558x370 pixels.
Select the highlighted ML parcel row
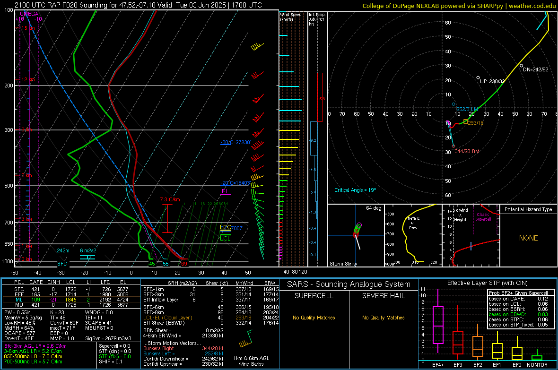click(x=71, y=300)
